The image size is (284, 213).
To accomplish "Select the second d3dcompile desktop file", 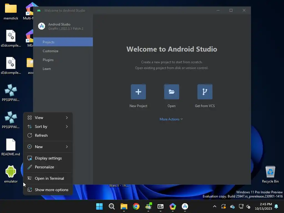I will coord(11,65).
